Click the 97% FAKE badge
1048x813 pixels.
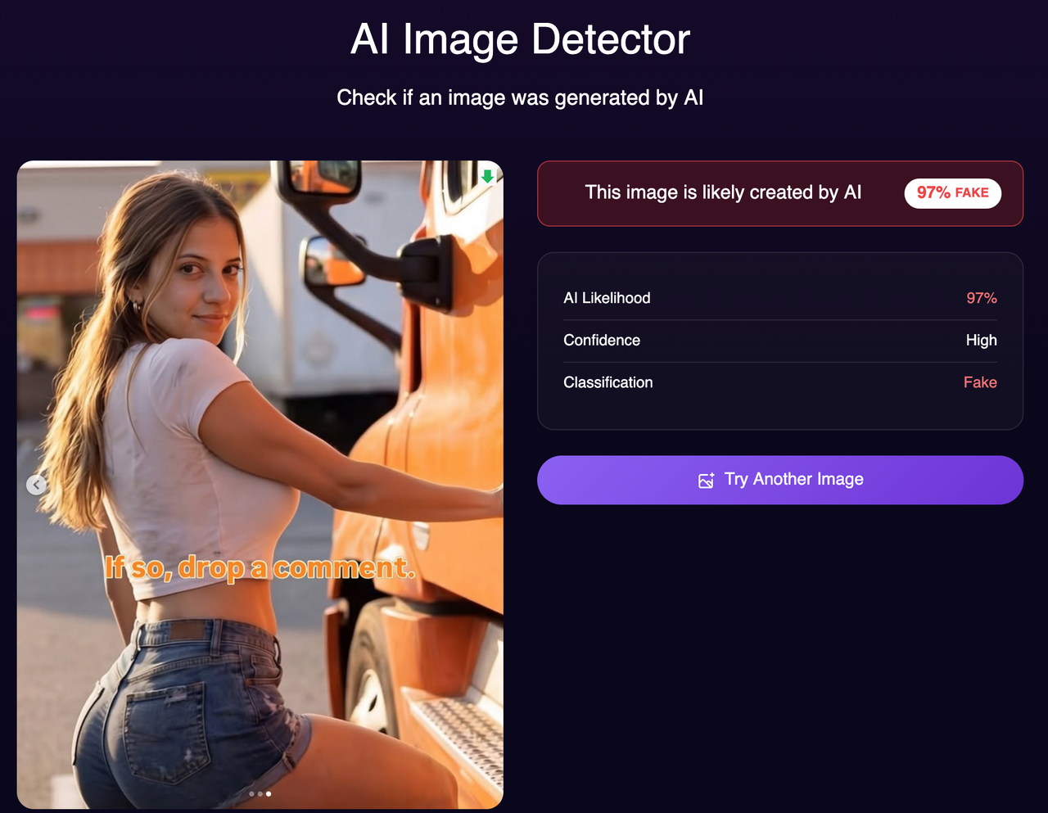[952, 193]
